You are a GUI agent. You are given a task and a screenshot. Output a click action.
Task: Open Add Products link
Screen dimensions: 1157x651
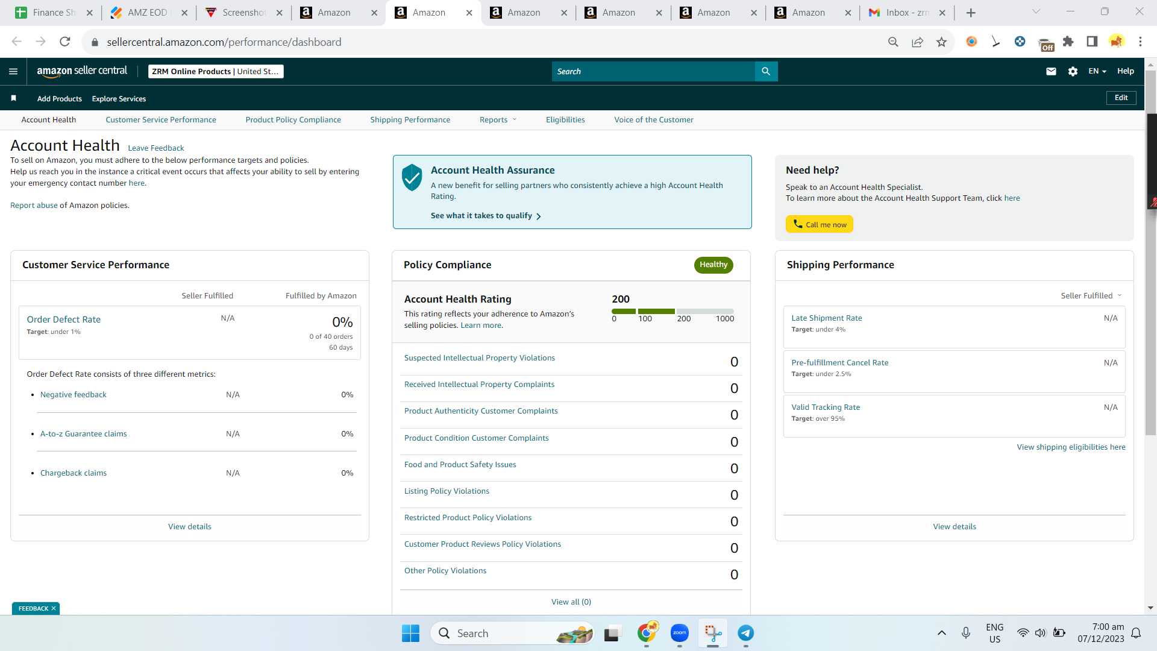[x=60, y=98]
